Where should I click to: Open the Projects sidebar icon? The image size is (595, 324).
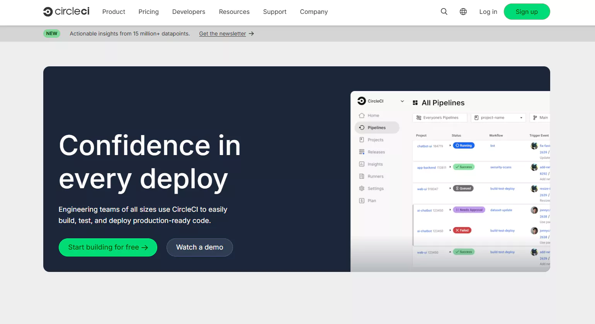[362, 140]
